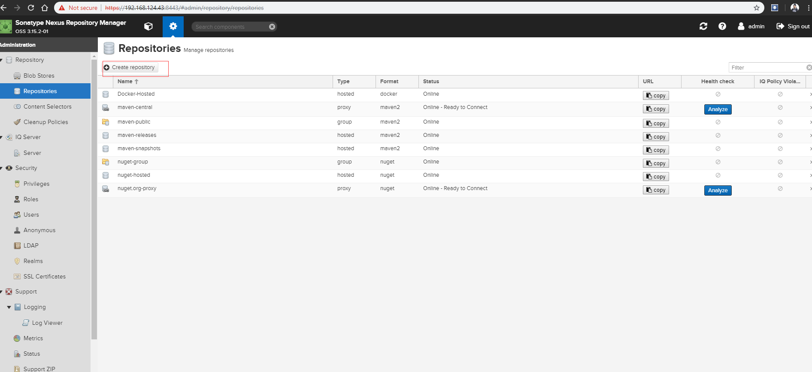
Task: Click the browser address bar URL
Action: pos(185,8)
